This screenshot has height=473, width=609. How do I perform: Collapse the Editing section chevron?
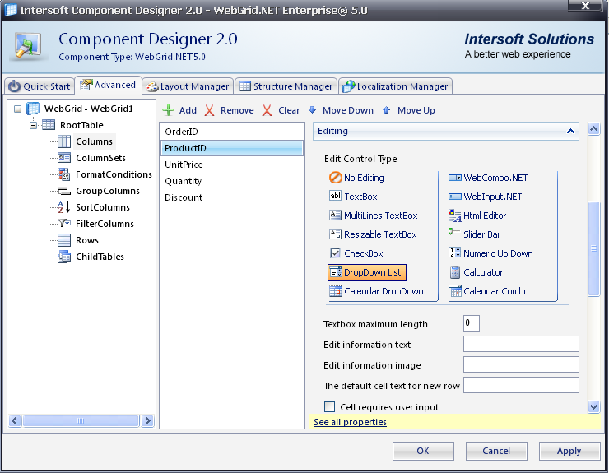pyautogui.click(x=570, y=132)
